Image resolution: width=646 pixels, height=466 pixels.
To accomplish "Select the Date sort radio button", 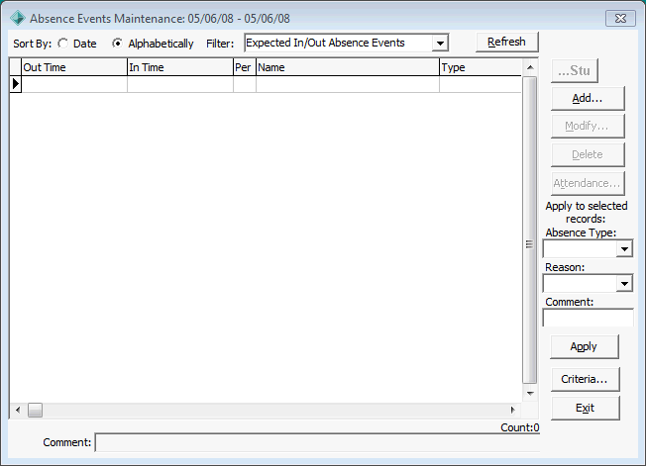I will (63, 44).
